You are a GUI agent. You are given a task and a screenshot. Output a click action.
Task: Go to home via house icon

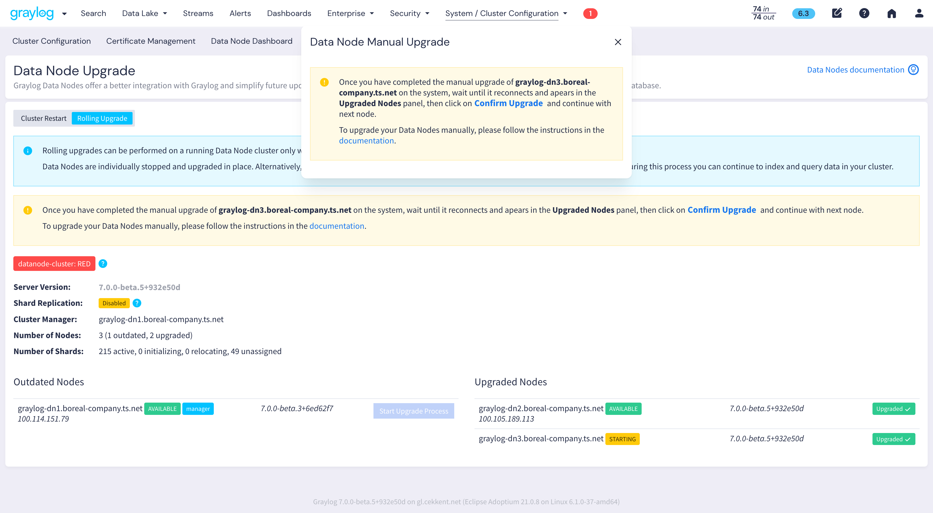pos(892,13)
